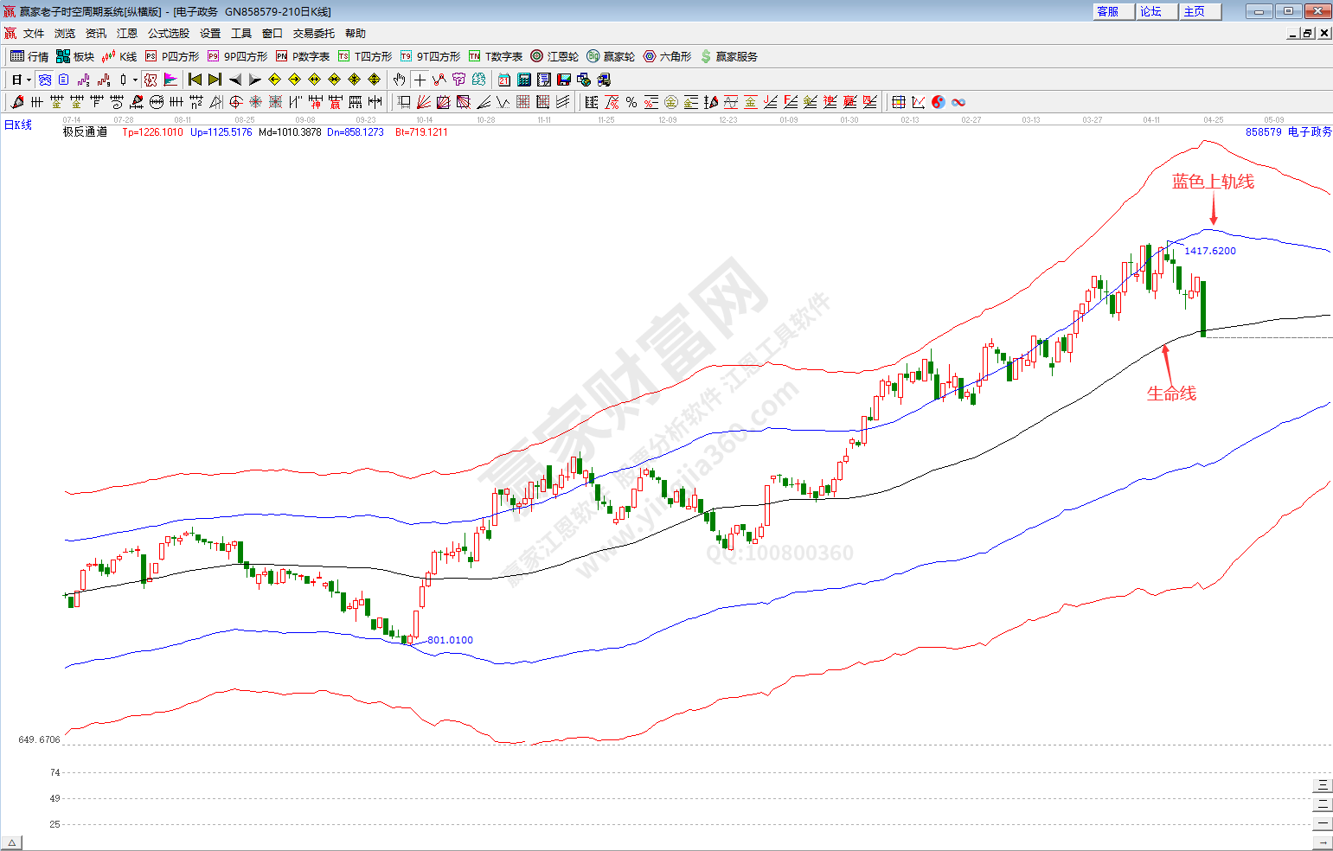Jump to first bar with skip-back arrow
The height and width of the screenshot is (851, 1333).
pyautogui.click(x=195, y=80)
